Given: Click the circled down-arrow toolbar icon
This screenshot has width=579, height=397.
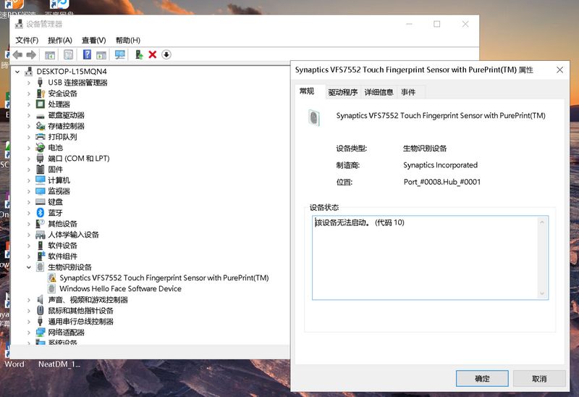Looking at the screenshot, I should pos(166,55).
